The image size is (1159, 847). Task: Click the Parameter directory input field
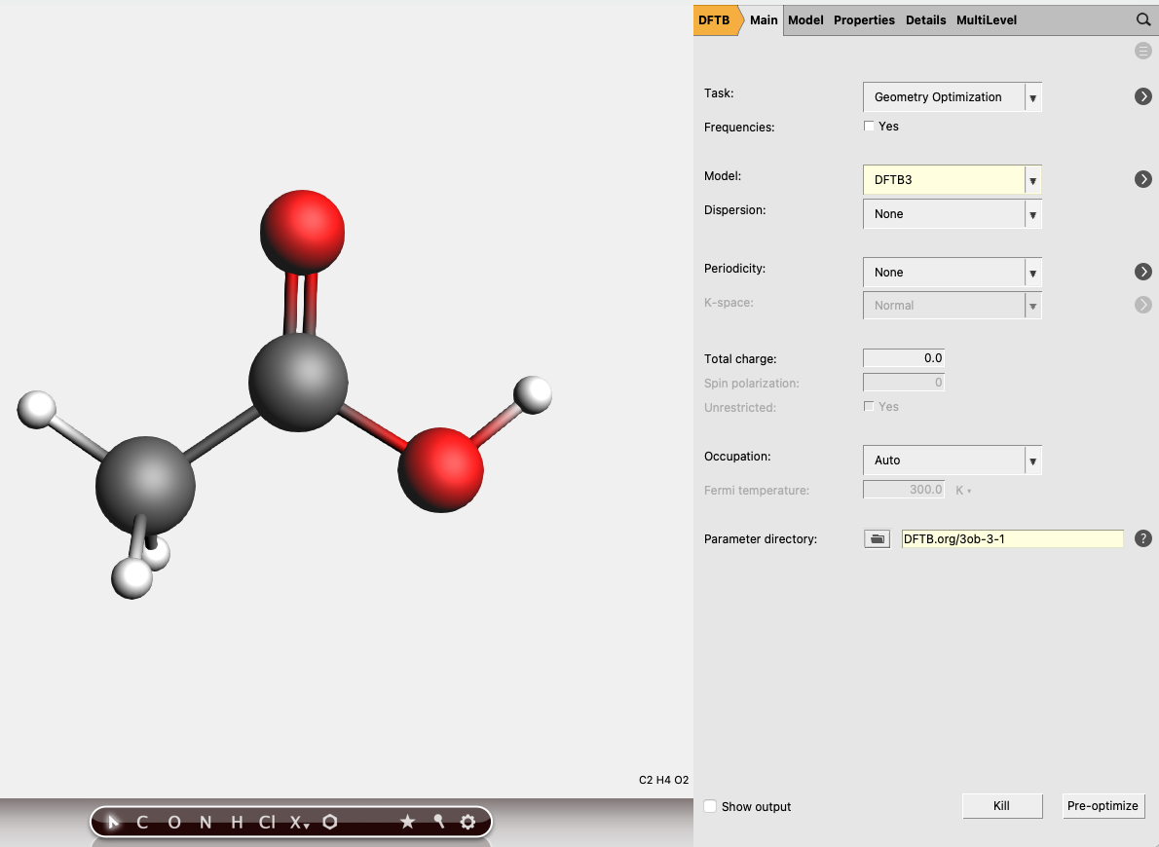point(1011,538)
